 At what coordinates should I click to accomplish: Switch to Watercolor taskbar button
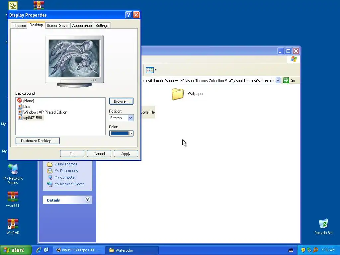pos(132,250)
